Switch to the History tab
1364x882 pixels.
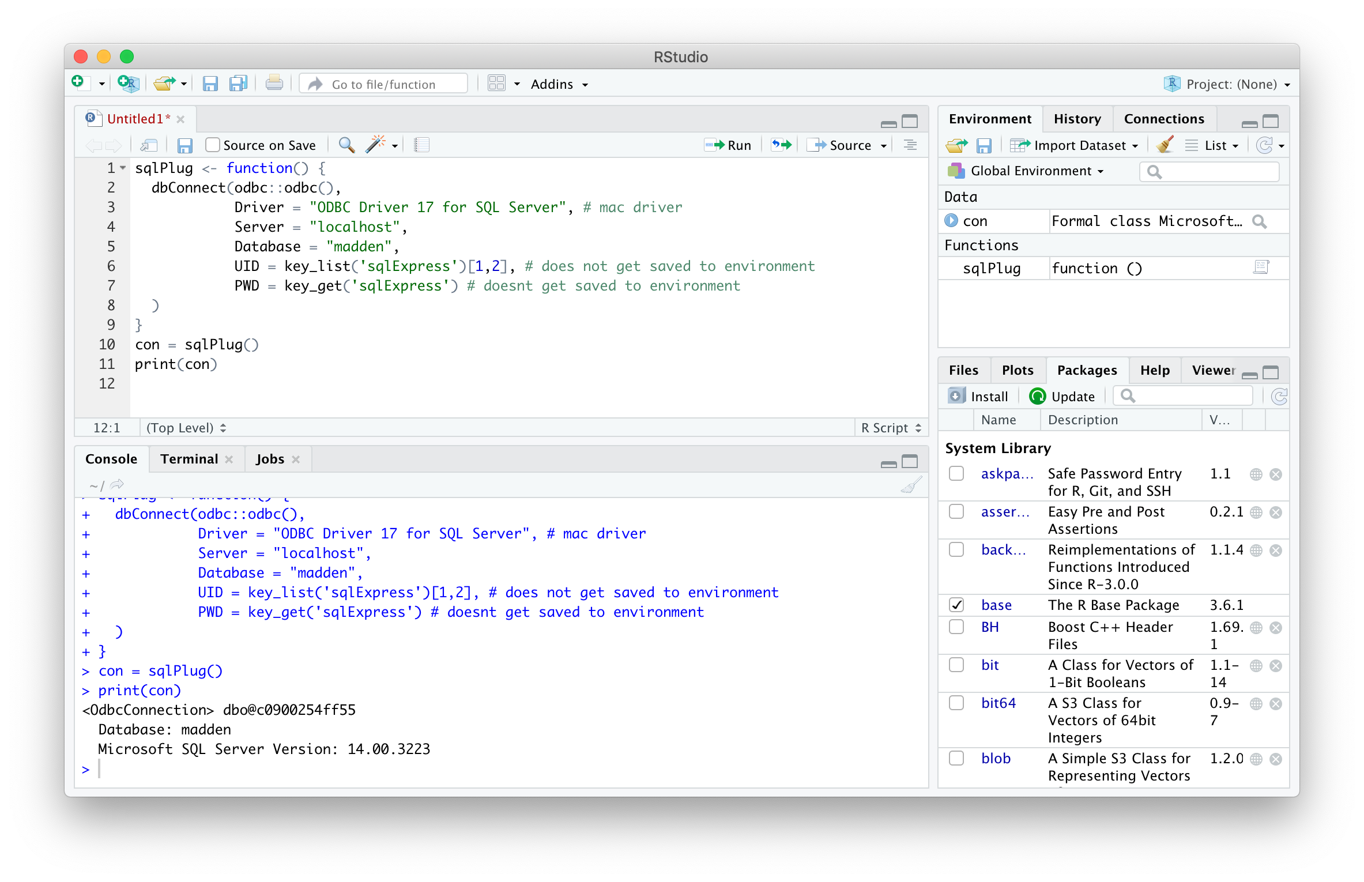coord(1077,119)
